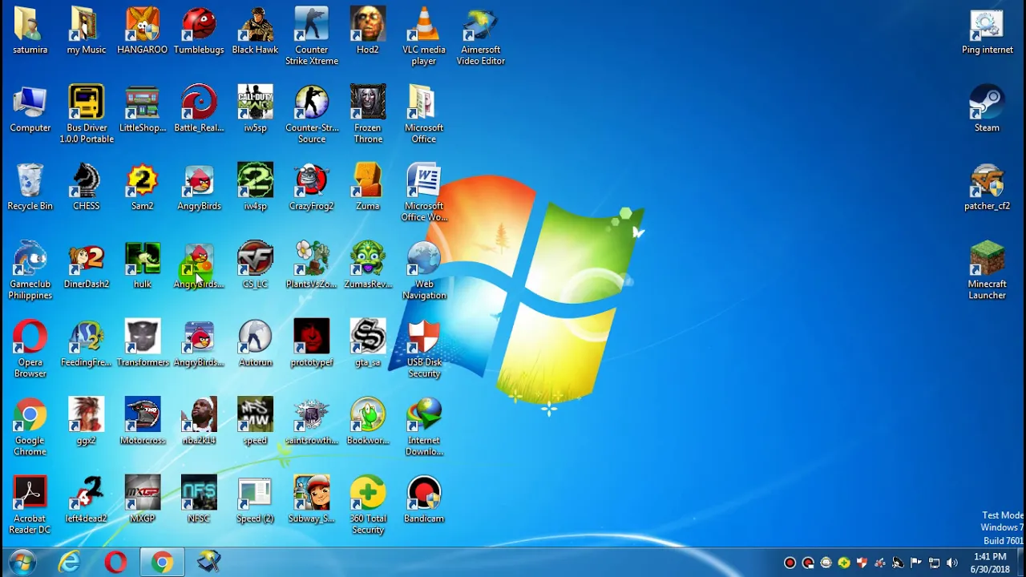Launch the HANGAROO game shortcut
Viewport: 1026px width, 577px height.
coord(142,30)
